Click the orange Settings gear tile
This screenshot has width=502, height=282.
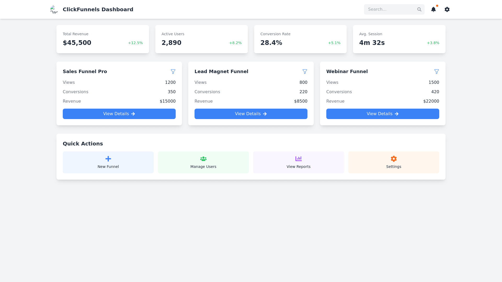click(x=393, y=162)
